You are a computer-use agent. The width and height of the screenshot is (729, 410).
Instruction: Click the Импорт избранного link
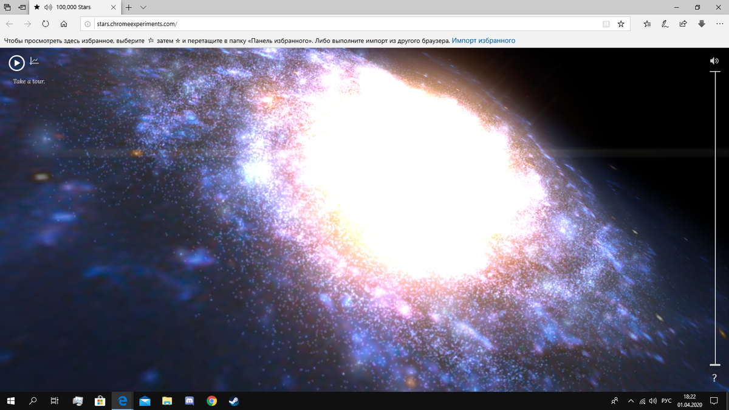click(484, 41)
